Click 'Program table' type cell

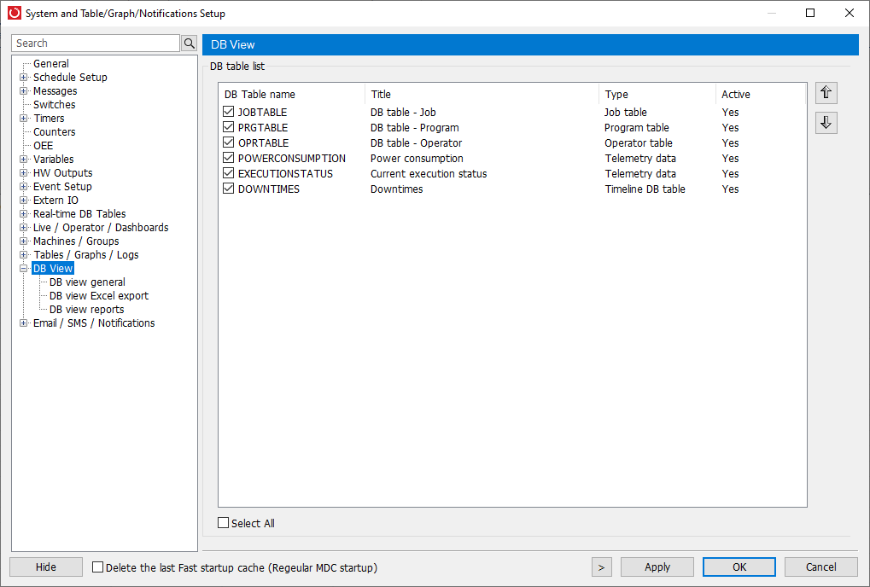[x=636, y=127]
